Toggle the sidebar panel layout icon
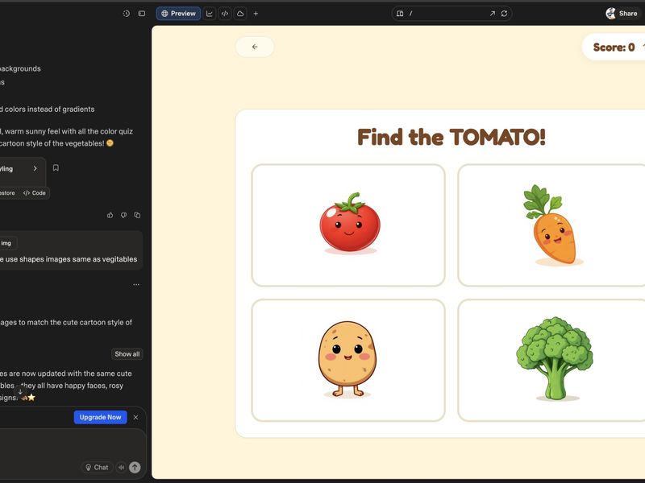645x483 pixels. (142, 14)
